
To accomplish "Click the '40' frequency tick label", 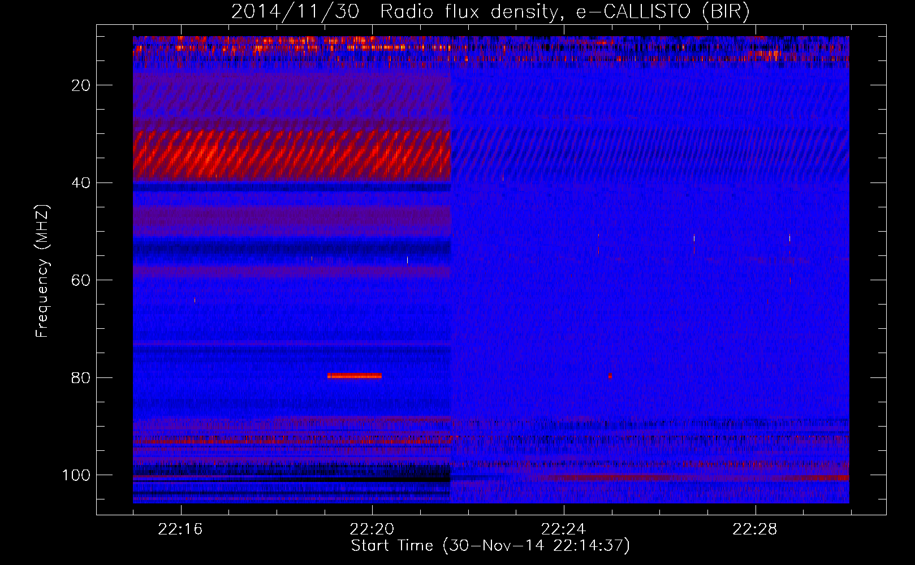I will pyautogui.click(x=81, y=183).
